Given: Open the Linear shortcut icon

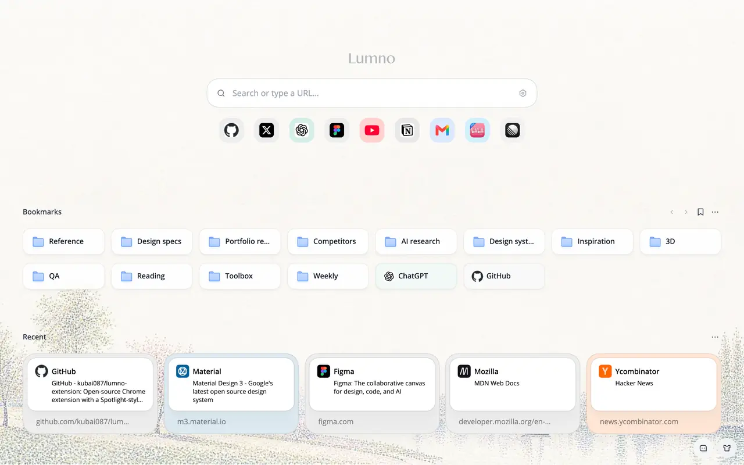Looking at the screenshot, I should [512, 130].
